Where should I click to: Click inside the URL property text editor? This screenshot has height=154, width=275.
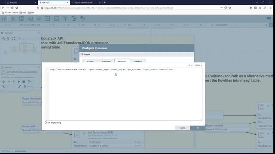123,94
